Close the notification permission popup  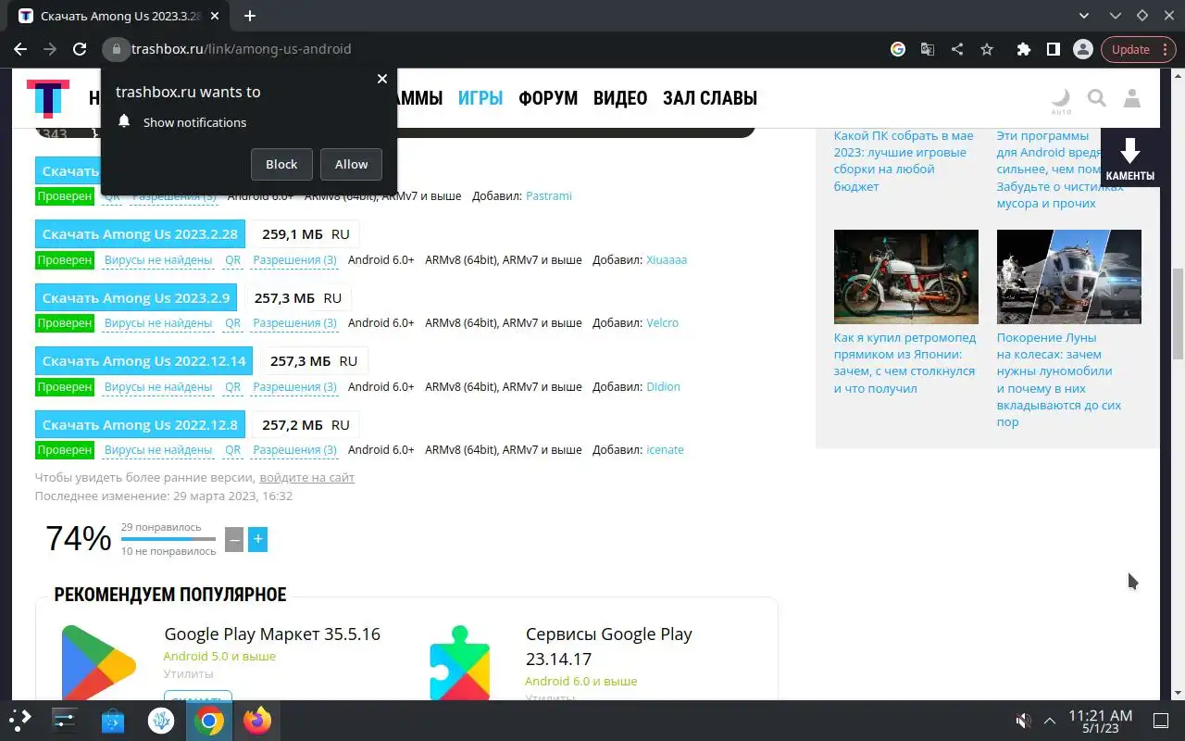tap(381, 79)
